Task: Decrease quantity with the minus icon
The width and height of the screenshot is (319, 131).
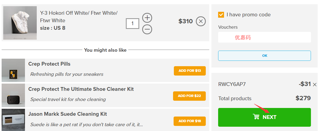Action: coord(147,29)
